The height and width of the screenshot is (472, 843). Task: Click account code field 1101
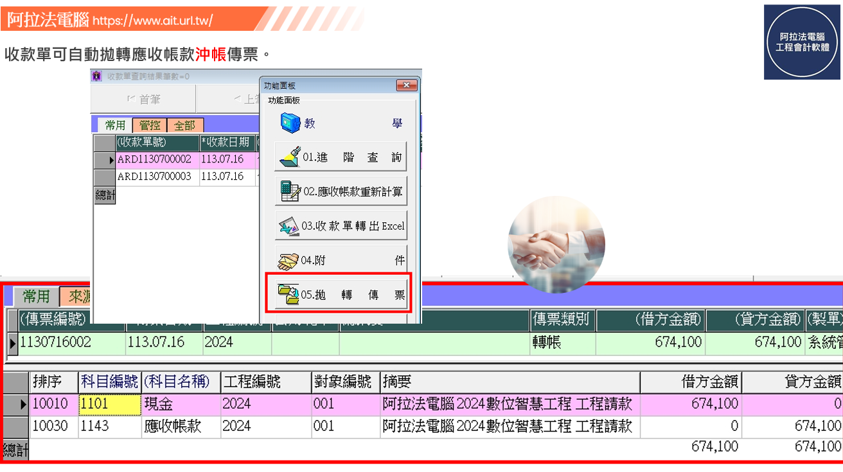coord(109,405)
